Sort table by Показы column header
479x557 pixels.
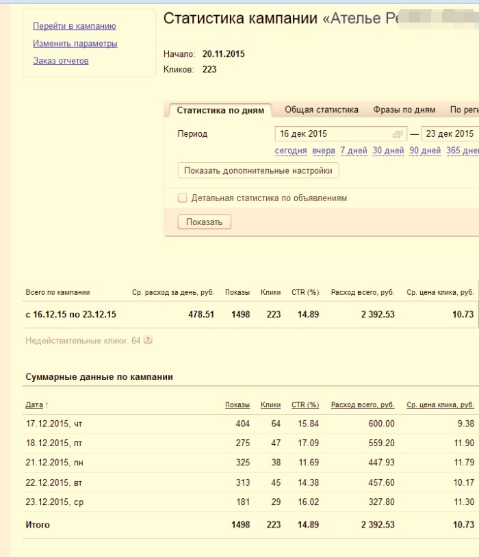(237, 405)
